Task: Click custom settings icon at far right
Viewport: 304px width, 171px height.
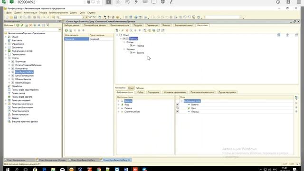Action: pyautogui.click(x=296, y=35)
